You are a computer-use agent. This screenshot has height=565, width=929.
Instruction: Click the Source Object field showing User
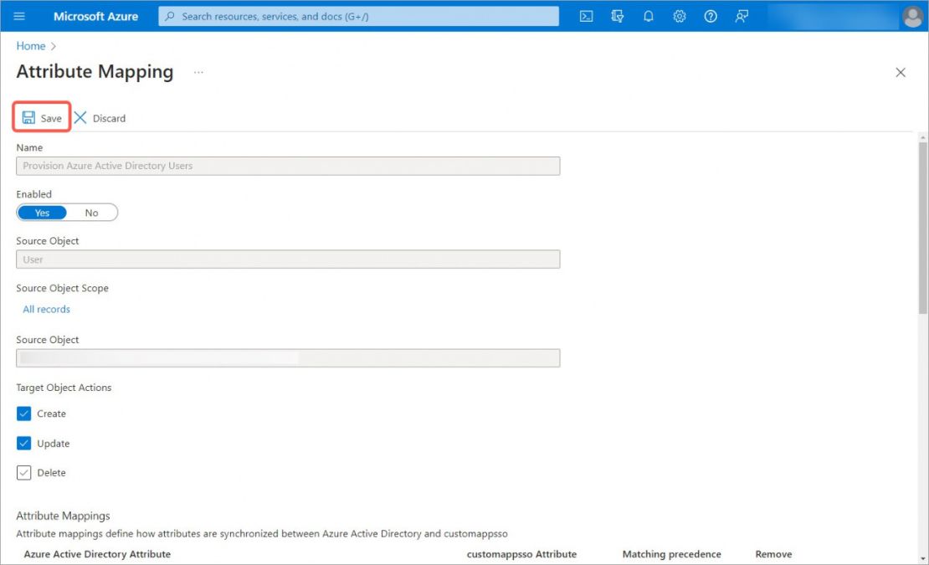288,259
